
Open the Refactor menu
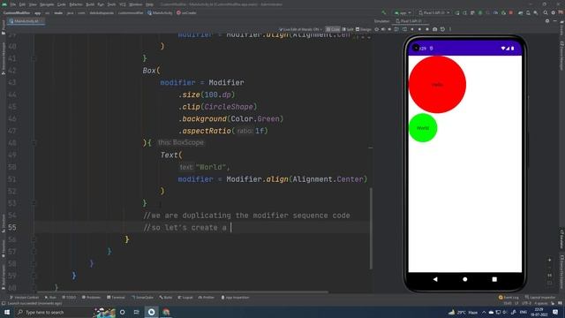(x=76, y=4)
